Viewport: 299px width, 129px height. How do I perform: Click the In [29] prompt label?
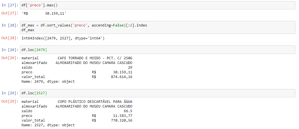[x=10, y=93]
